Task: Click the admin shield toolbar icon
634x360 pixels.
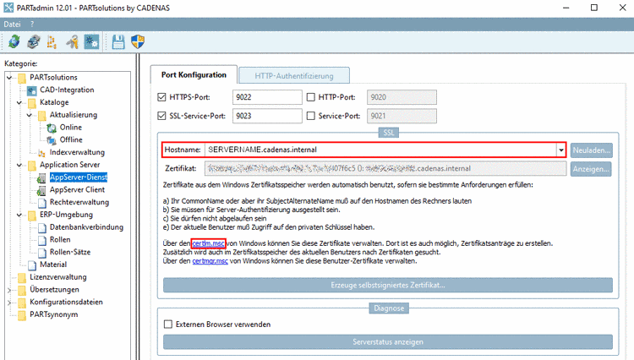Action: click(x=138, y=41)
